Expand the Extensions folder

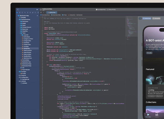tap(20, 22)
